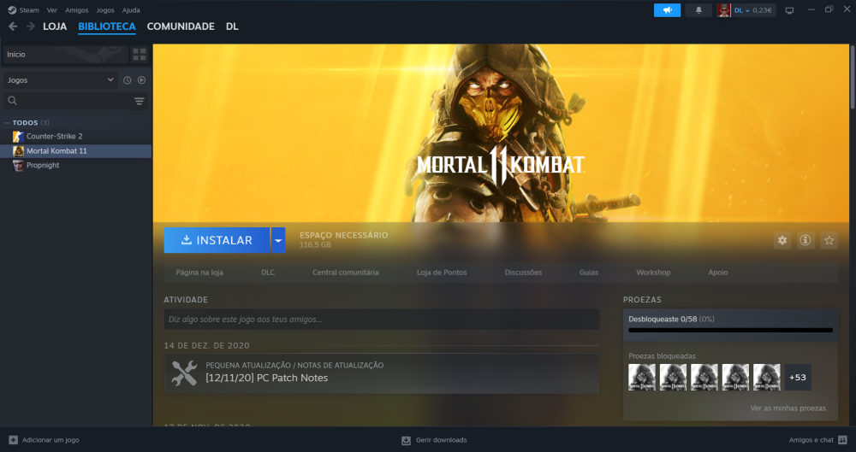The height and width of the screenshot is (452, 856).
Task: Click the recent activity clock icon
Action: tap(128, 80)
